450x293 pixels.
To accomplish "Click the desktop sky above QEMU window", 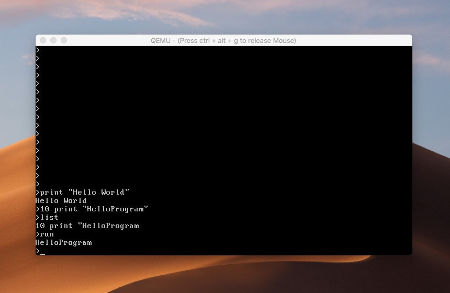I will click(x=225, y=16).
